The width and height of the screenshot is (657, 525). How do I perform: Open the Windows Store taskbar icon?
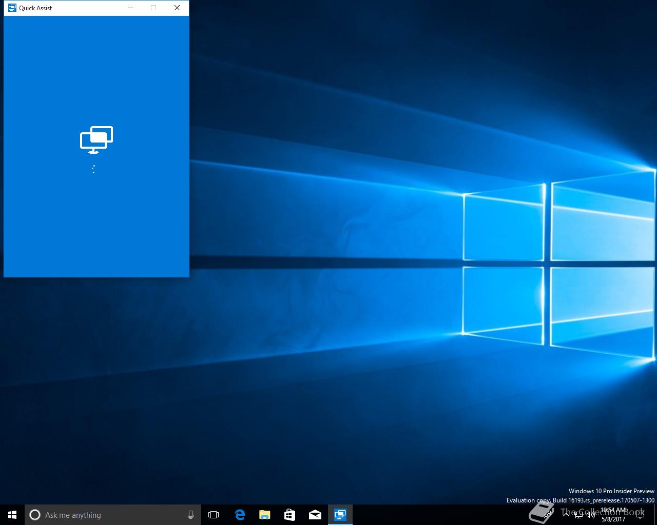click(289, 515)
